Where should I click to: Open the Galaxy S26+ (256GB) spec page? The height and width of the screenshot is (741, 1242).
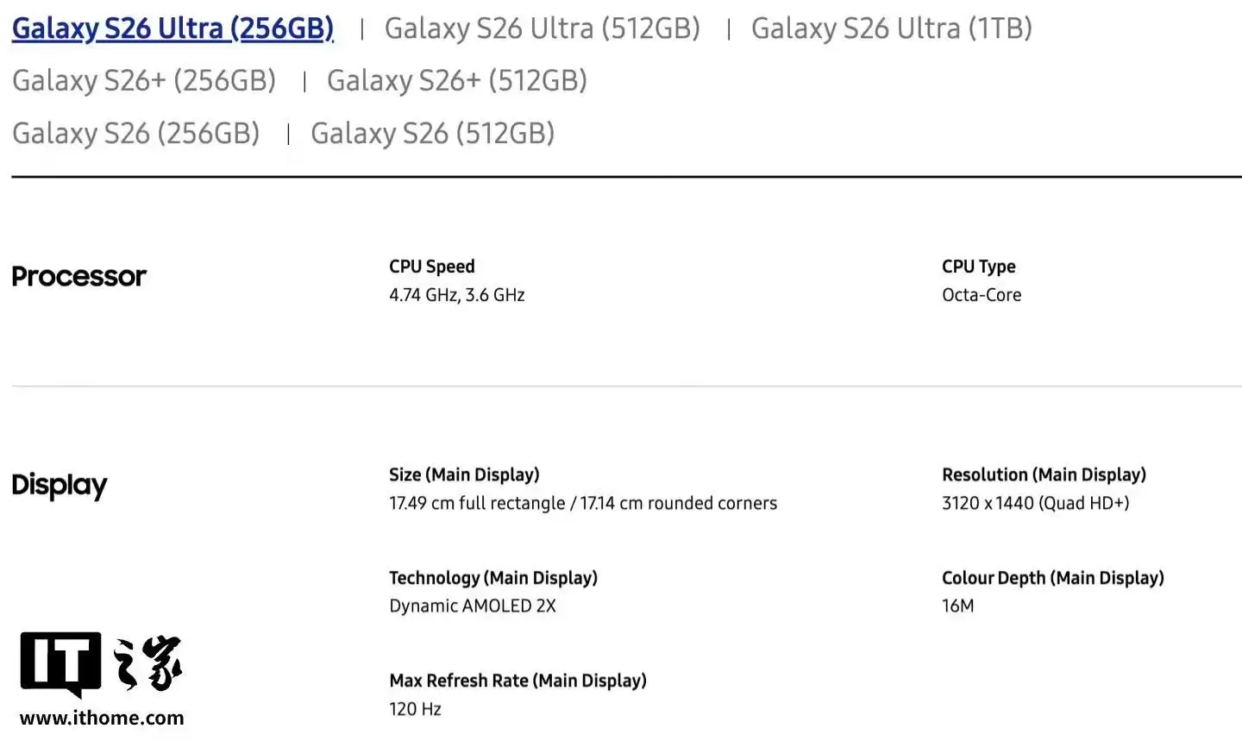click(x=143, y=80)
